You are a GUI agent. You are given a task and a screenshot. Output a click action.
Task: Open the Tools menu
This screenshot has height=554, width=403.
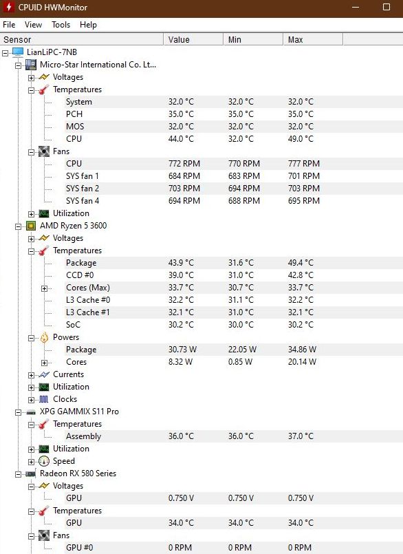click(61, 25)
